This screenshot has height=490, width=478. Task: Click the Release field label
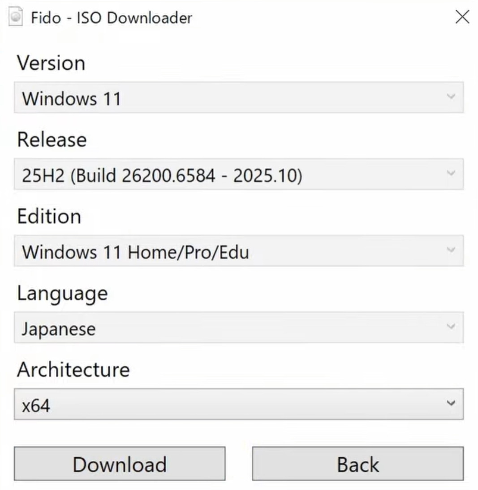[52, 140]
